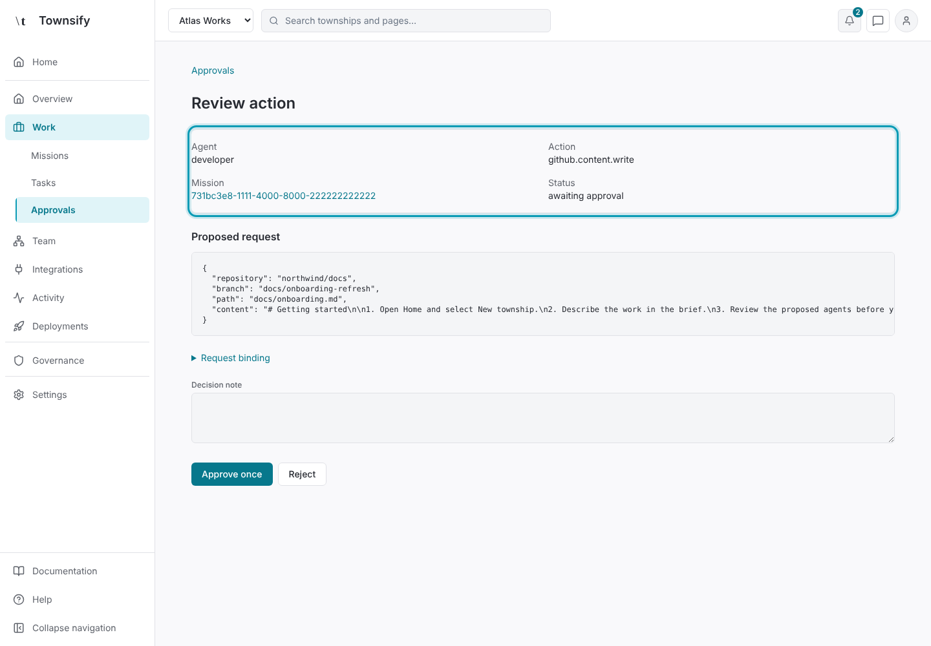Follow the Approvals breadcrumb link

[x=213, y=70]
